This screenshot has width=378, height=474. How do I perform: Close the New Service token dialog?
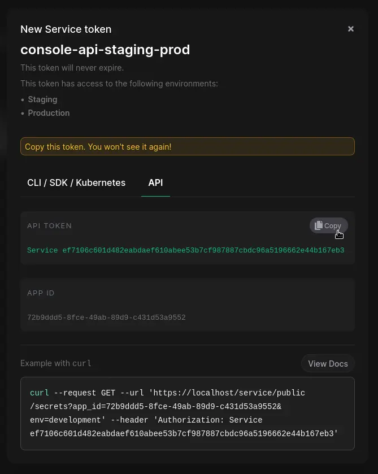point(351,29)
